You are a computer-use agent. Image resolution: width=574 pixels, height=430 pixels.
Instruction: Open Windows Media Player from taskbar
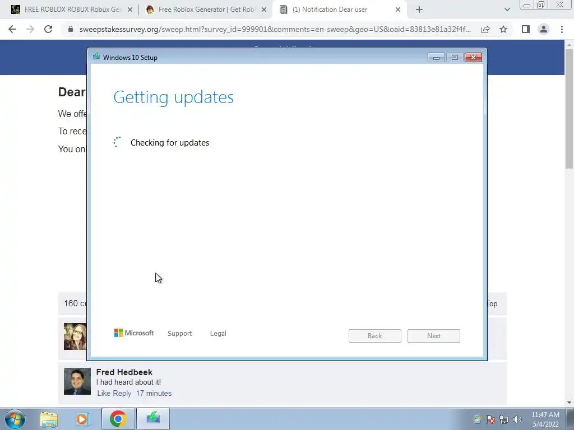pyautogui.click(x=83, y=419)
